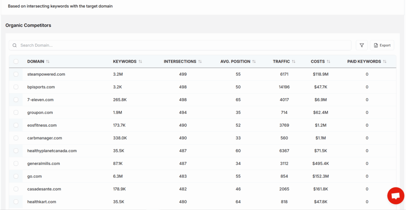Sort by TRAFFIC column arrows

pos(293,61)
